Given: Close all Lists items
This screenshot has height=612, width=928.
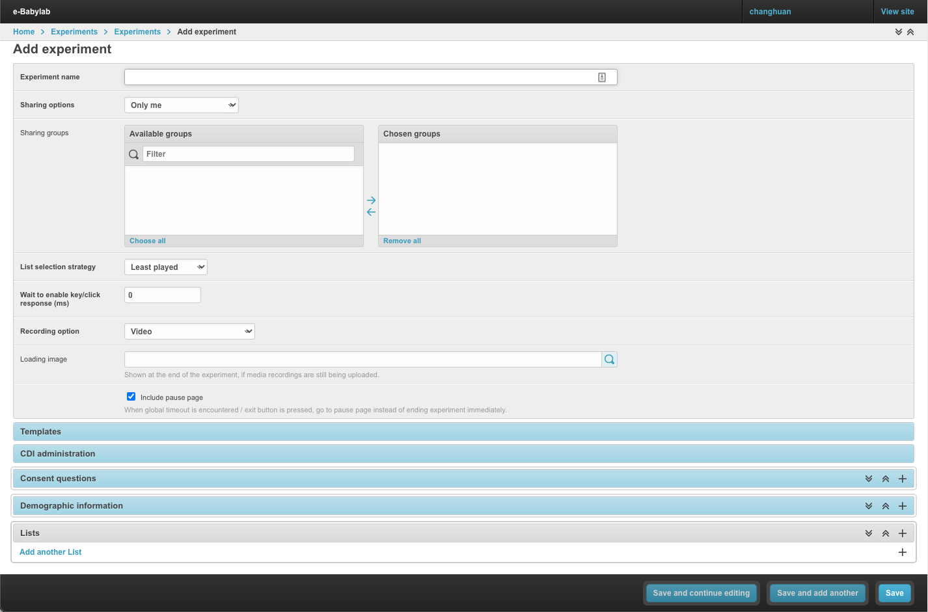Looking at the screenshot, I should coord(886,533).
